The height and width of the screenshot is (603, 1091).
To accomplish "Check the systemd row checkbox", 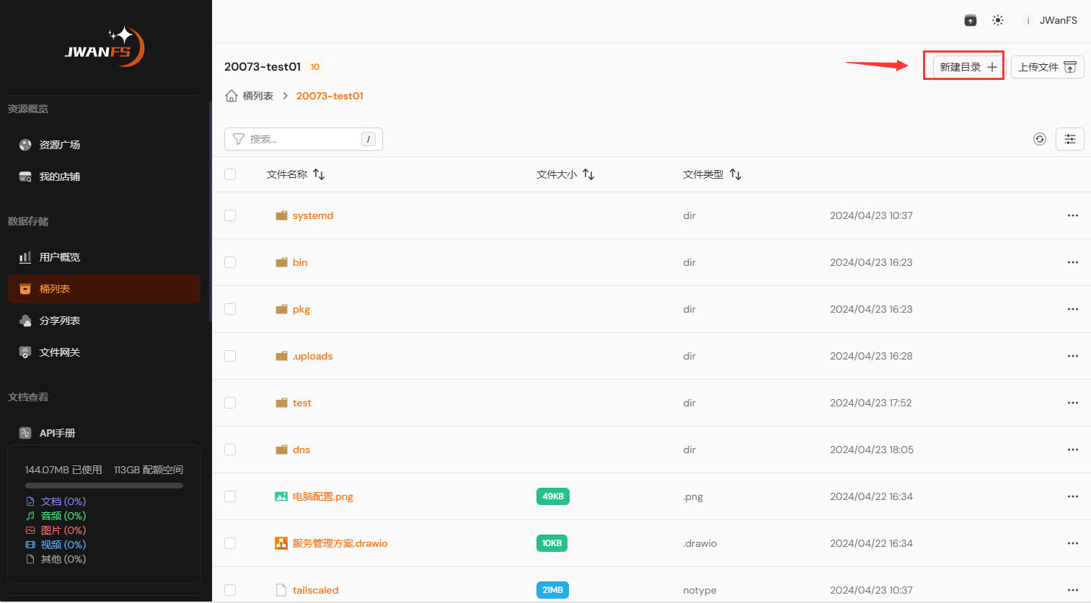I will (x=230, y=215).
